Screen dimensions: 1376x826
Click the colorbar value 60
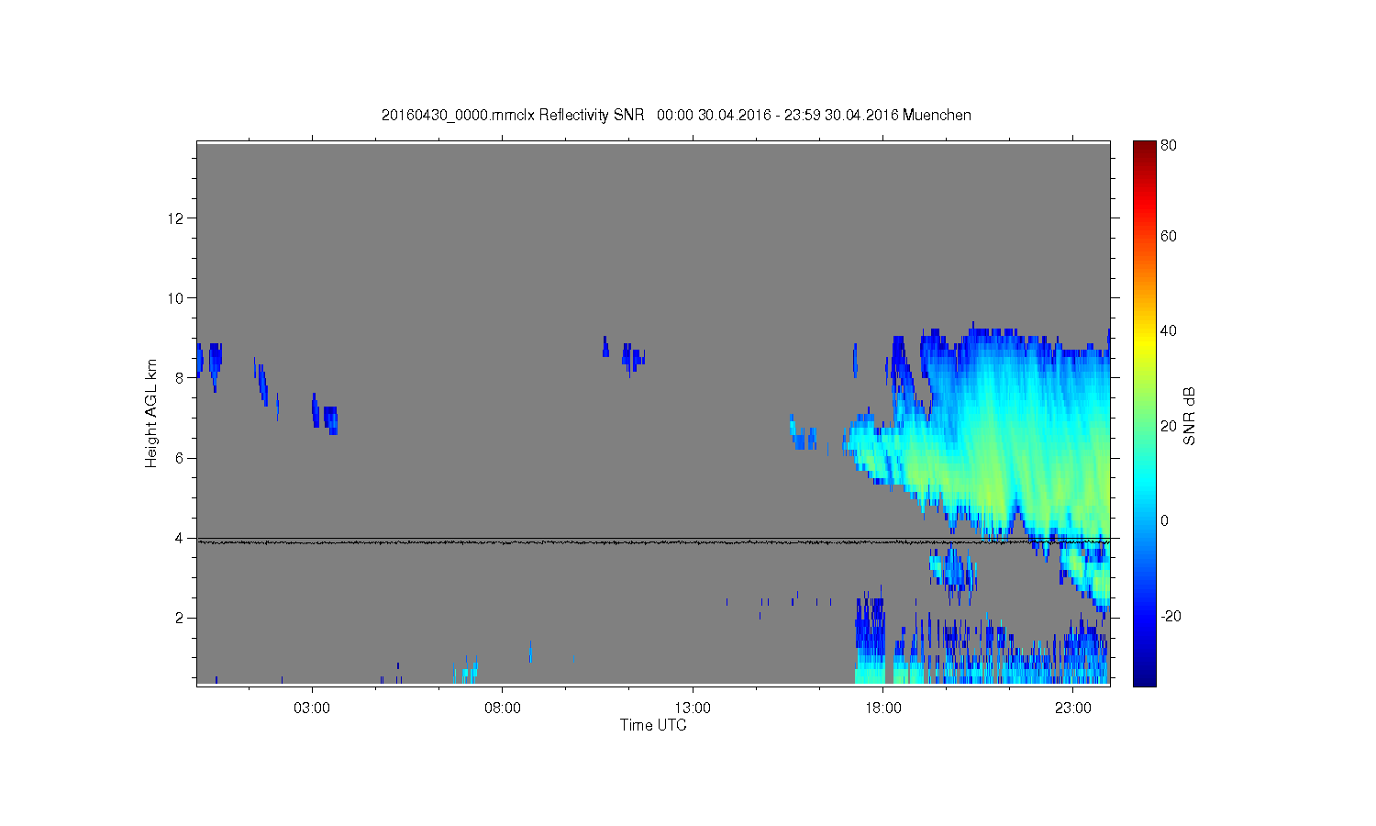pos(1169,236)
